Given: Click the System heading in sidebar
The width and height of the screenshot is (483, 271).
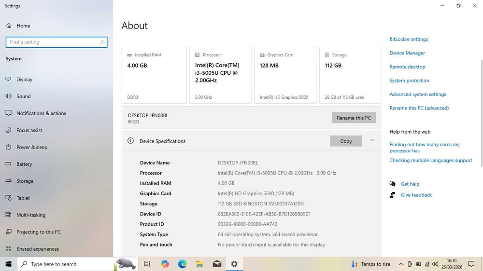Looking at the screenshot, I should [14, 59].
